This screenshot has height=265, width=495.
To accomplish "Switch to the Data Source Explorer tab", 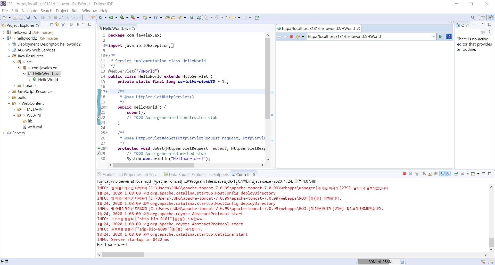I will [x=185, y=174].
